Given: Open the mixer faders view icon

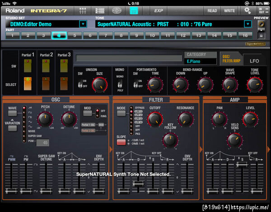Looking at the screenshot, I should [83, 11].
